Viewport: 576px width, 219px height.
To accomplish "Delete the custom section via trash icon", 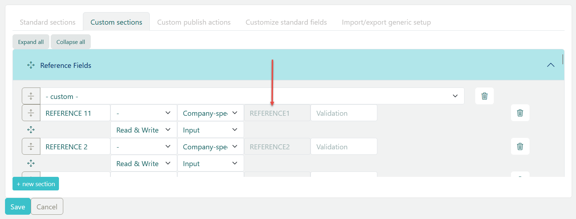I will 484,96.
